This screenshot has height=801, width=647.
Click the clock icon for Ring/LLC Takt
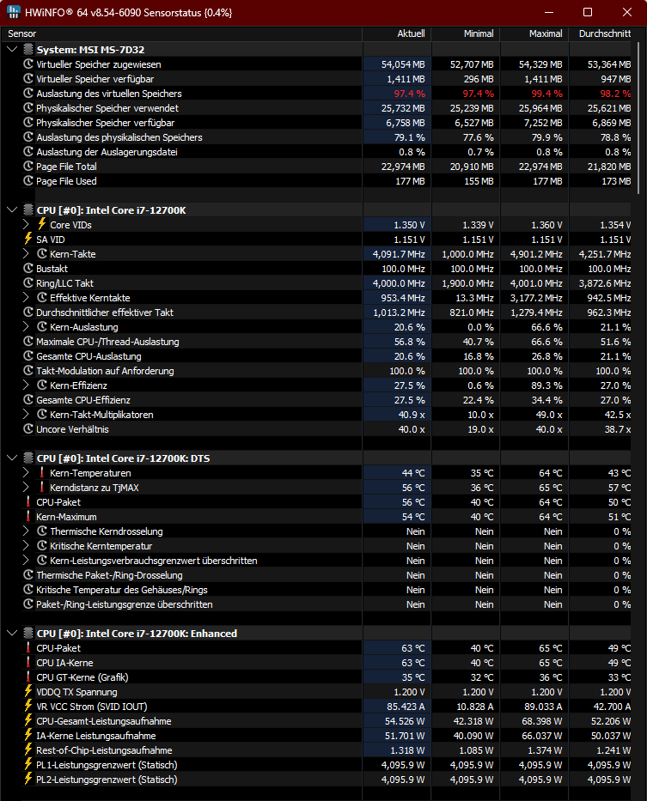[28, 283]
